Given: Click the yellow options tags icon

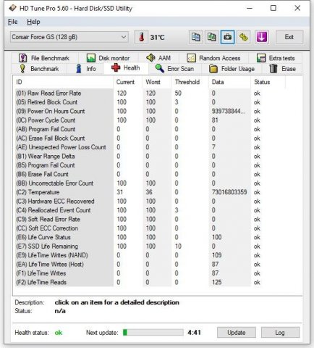Looking at the screenshot, I should [244, 37].
